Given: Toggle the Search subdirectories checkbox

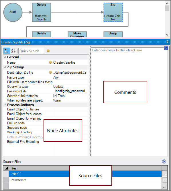Looking at the screenshot, I should pos(55,95).
